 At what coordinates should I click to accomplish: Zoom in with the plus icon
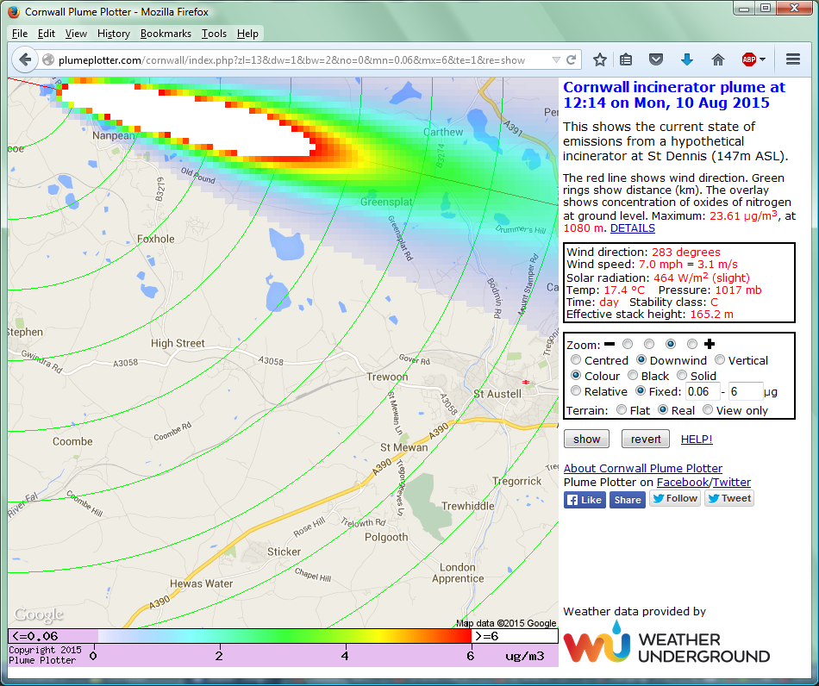[x=710, y=344]
